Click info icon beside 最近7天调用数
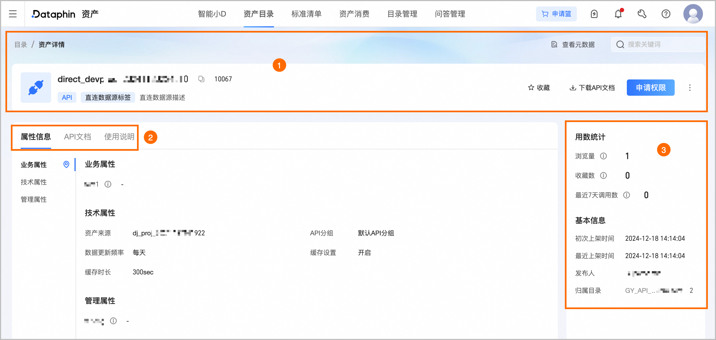 pyautogui.click(x=627, y=195)
